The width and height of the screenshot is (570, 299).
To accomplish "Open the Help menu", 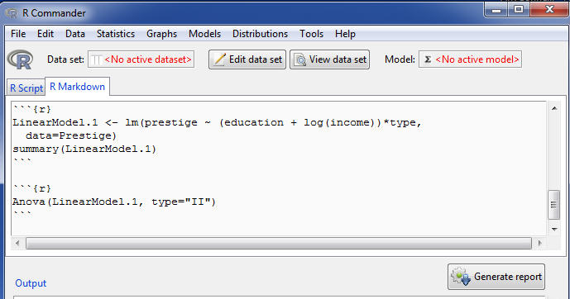I will pos(345,34).
